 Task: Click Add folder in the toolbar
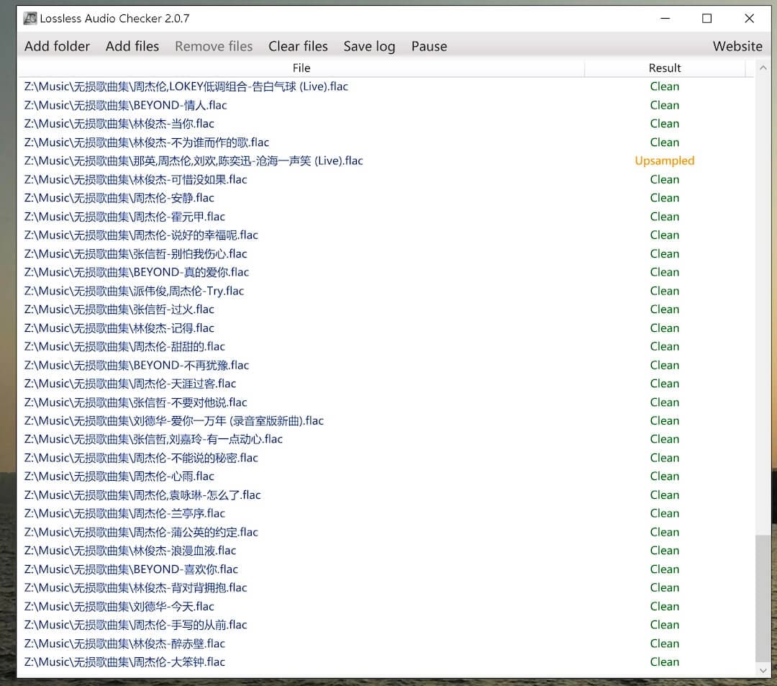pos(57,46)
